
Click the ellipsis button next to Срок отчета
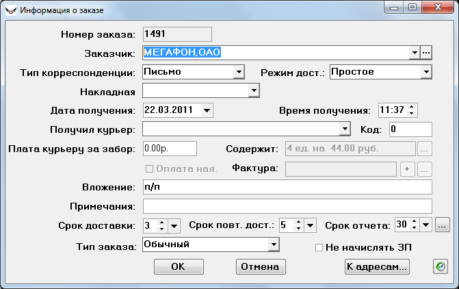[x=442, y=225]
